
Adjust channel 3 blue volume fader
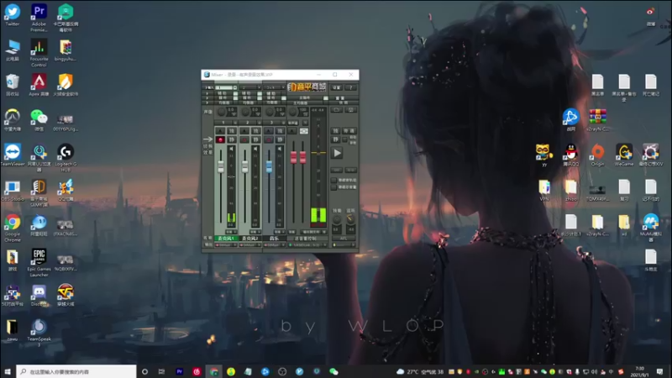click(x=269, y=166)
